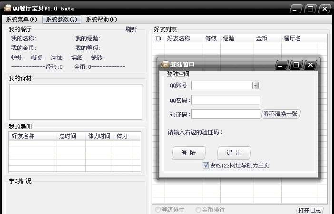Maximize the QQ餐厅宝贝 main window
This screenshot has width=334, height=214.
(310, 9)
